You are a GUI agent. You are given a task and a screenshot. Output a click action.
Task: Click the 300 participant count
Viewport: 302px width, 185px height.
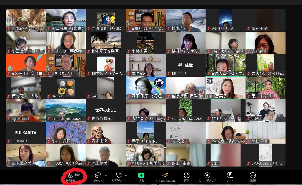pyautogui.click(x=77, y=175)
